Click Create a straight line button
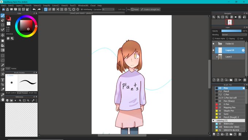248x140 pixels. pos(150,10)
